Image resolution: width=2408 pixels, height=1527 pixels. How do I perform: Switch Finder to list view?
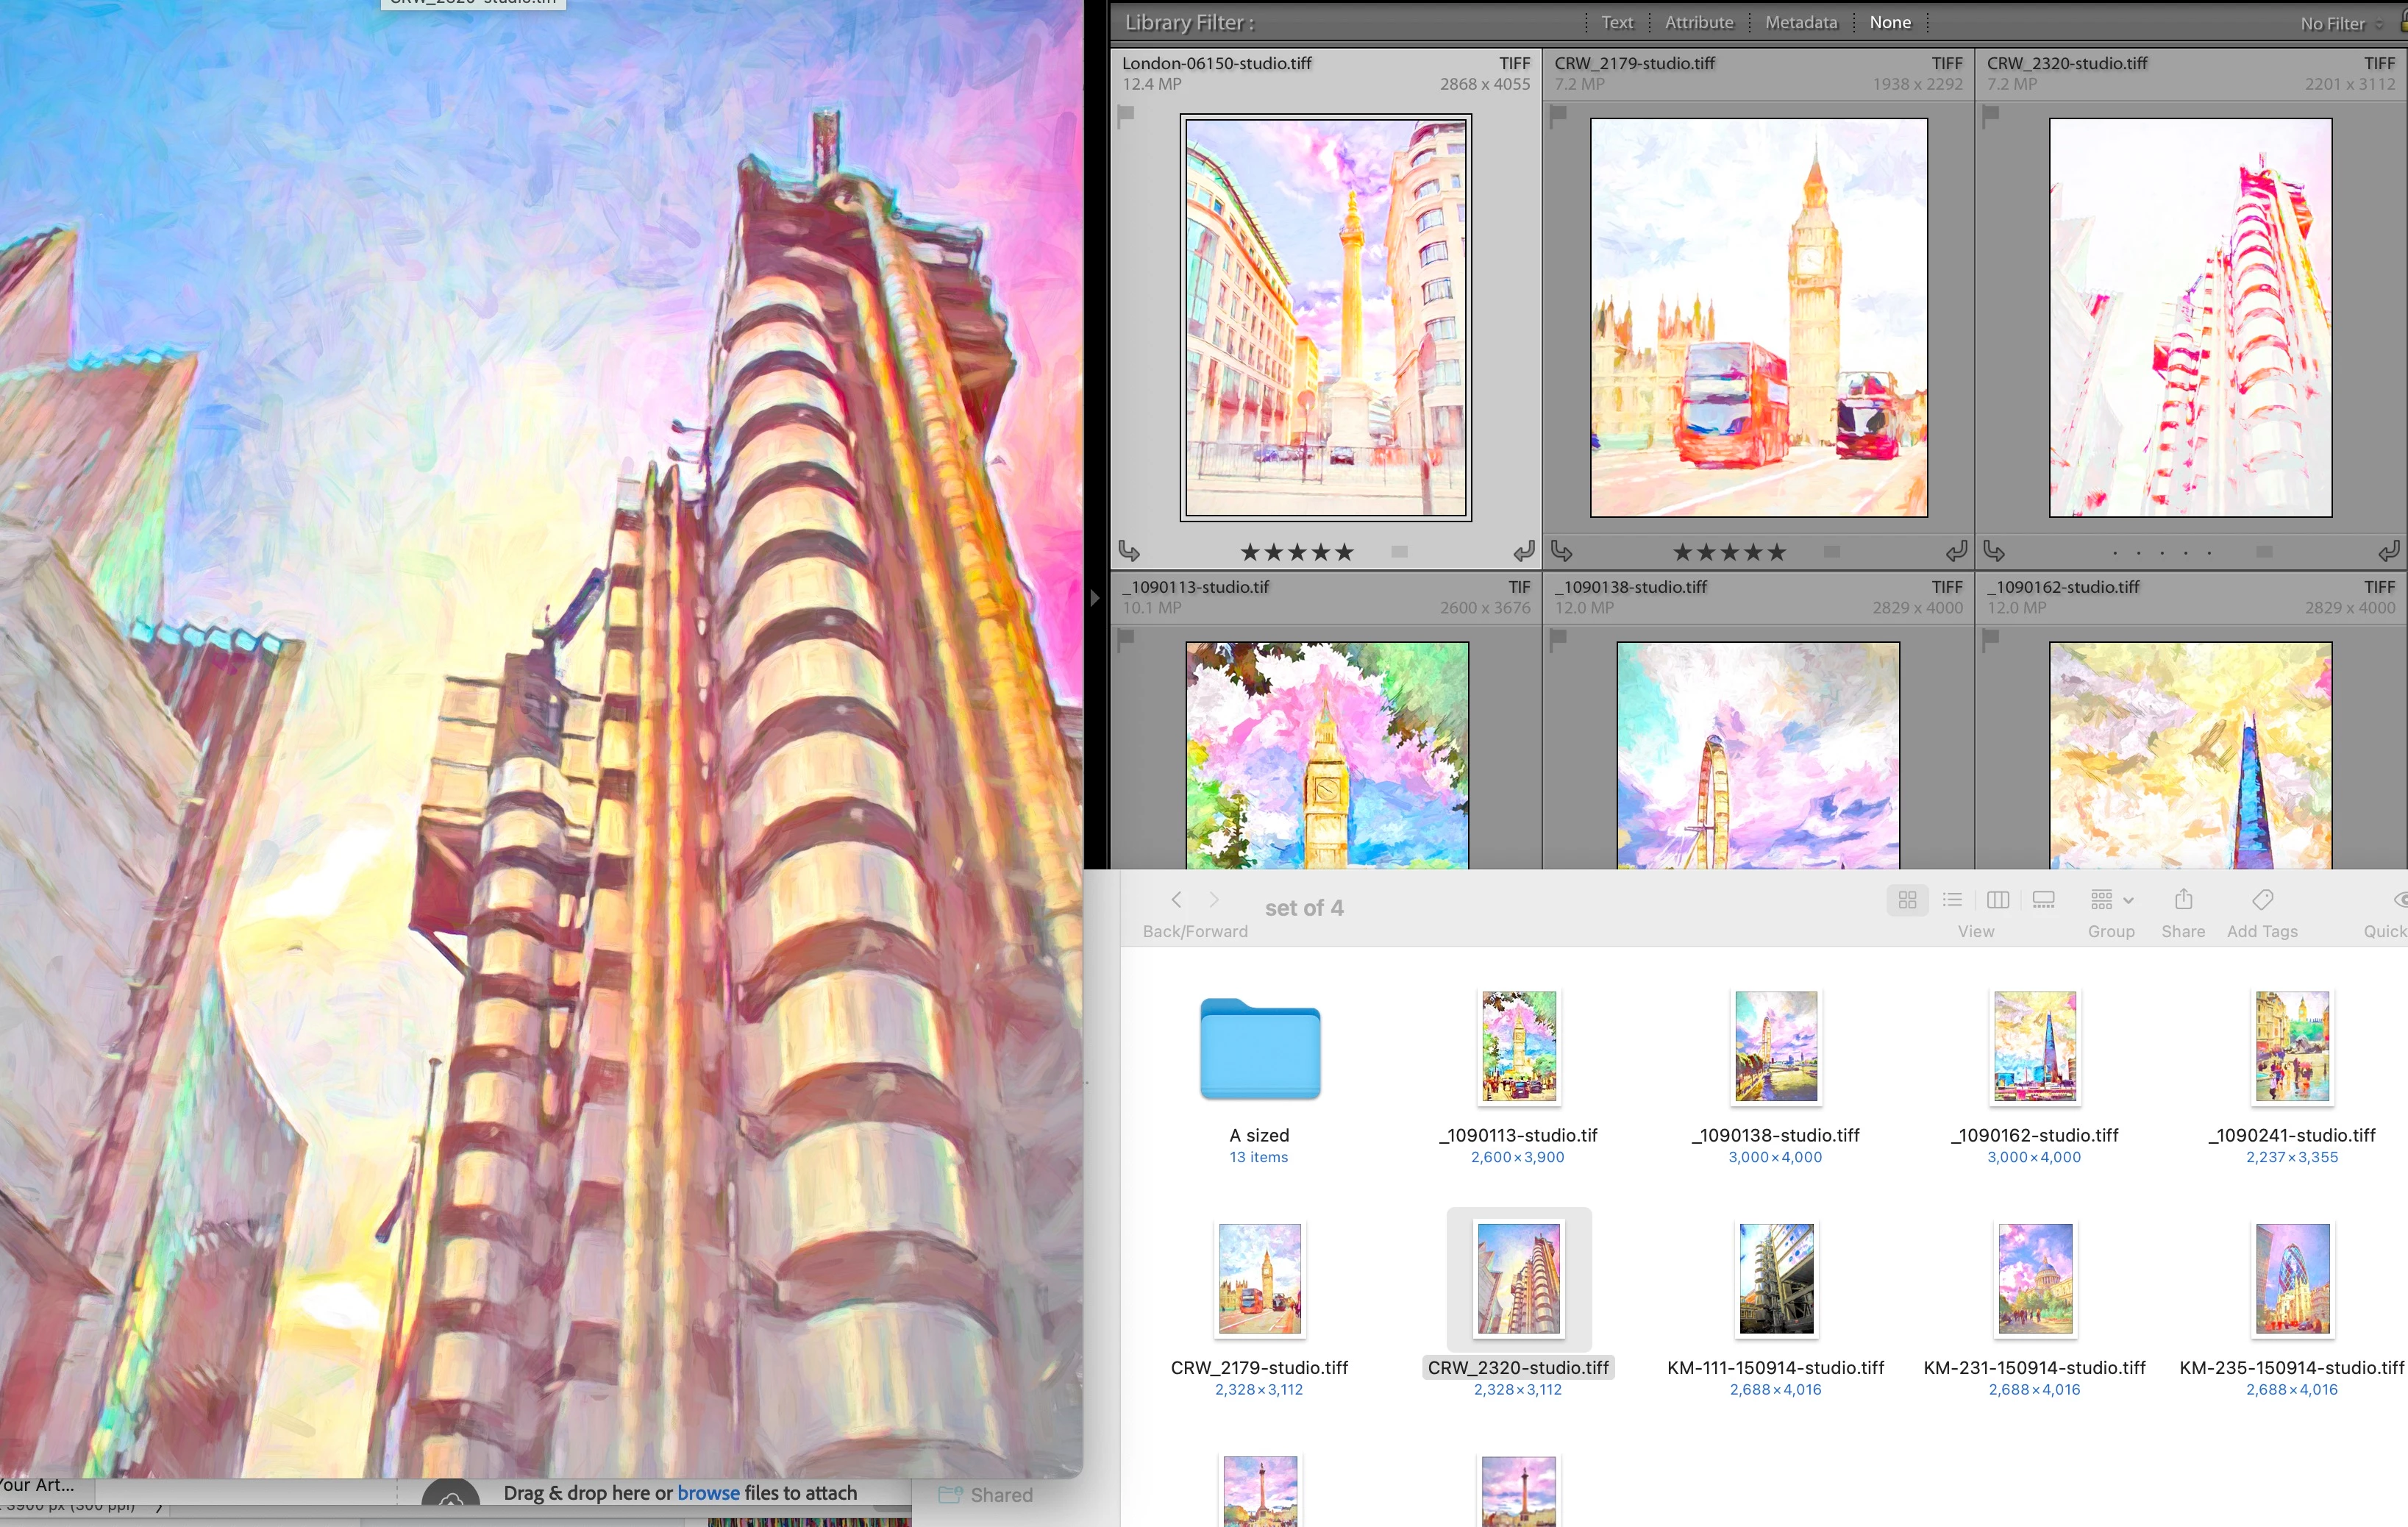(x=1952, y=900)
